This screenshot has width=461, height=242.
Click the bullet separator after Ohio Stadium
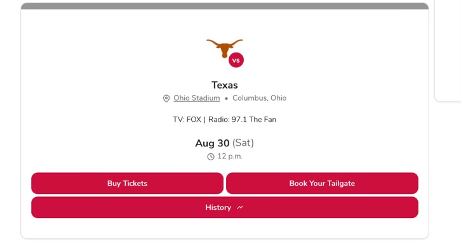pyautogui.click(x=226, y=99)
